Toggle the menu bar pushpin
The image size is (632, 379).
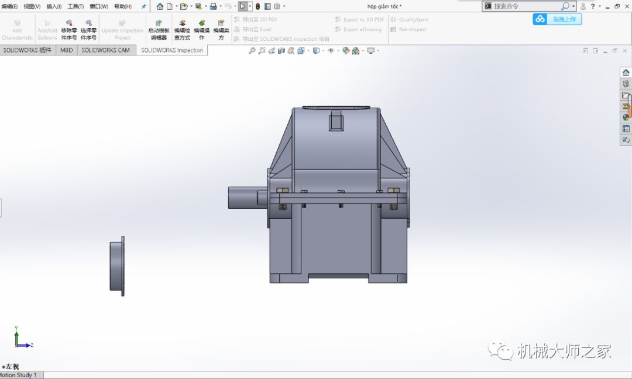click(x=144, y=6)
